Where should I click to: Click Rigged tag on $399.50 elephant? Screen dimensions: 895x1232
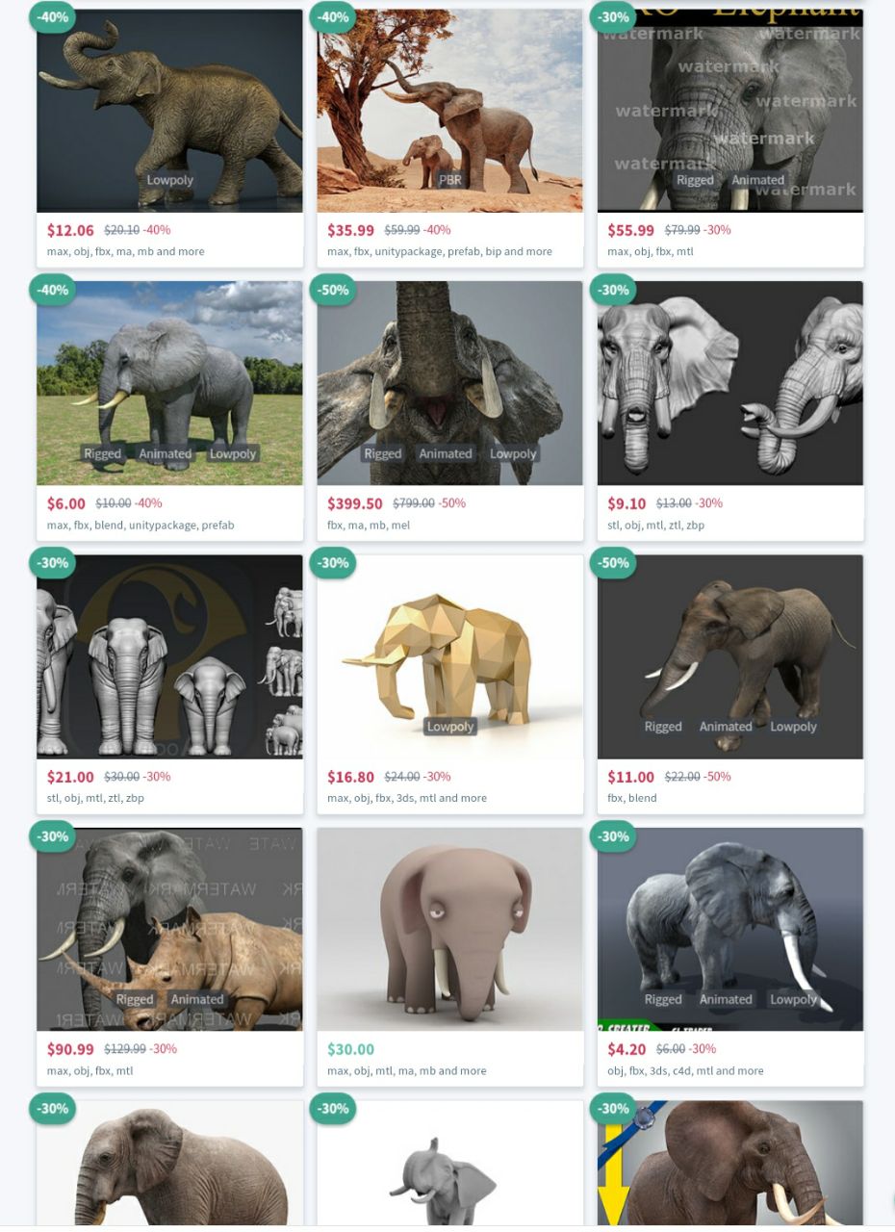382,453
